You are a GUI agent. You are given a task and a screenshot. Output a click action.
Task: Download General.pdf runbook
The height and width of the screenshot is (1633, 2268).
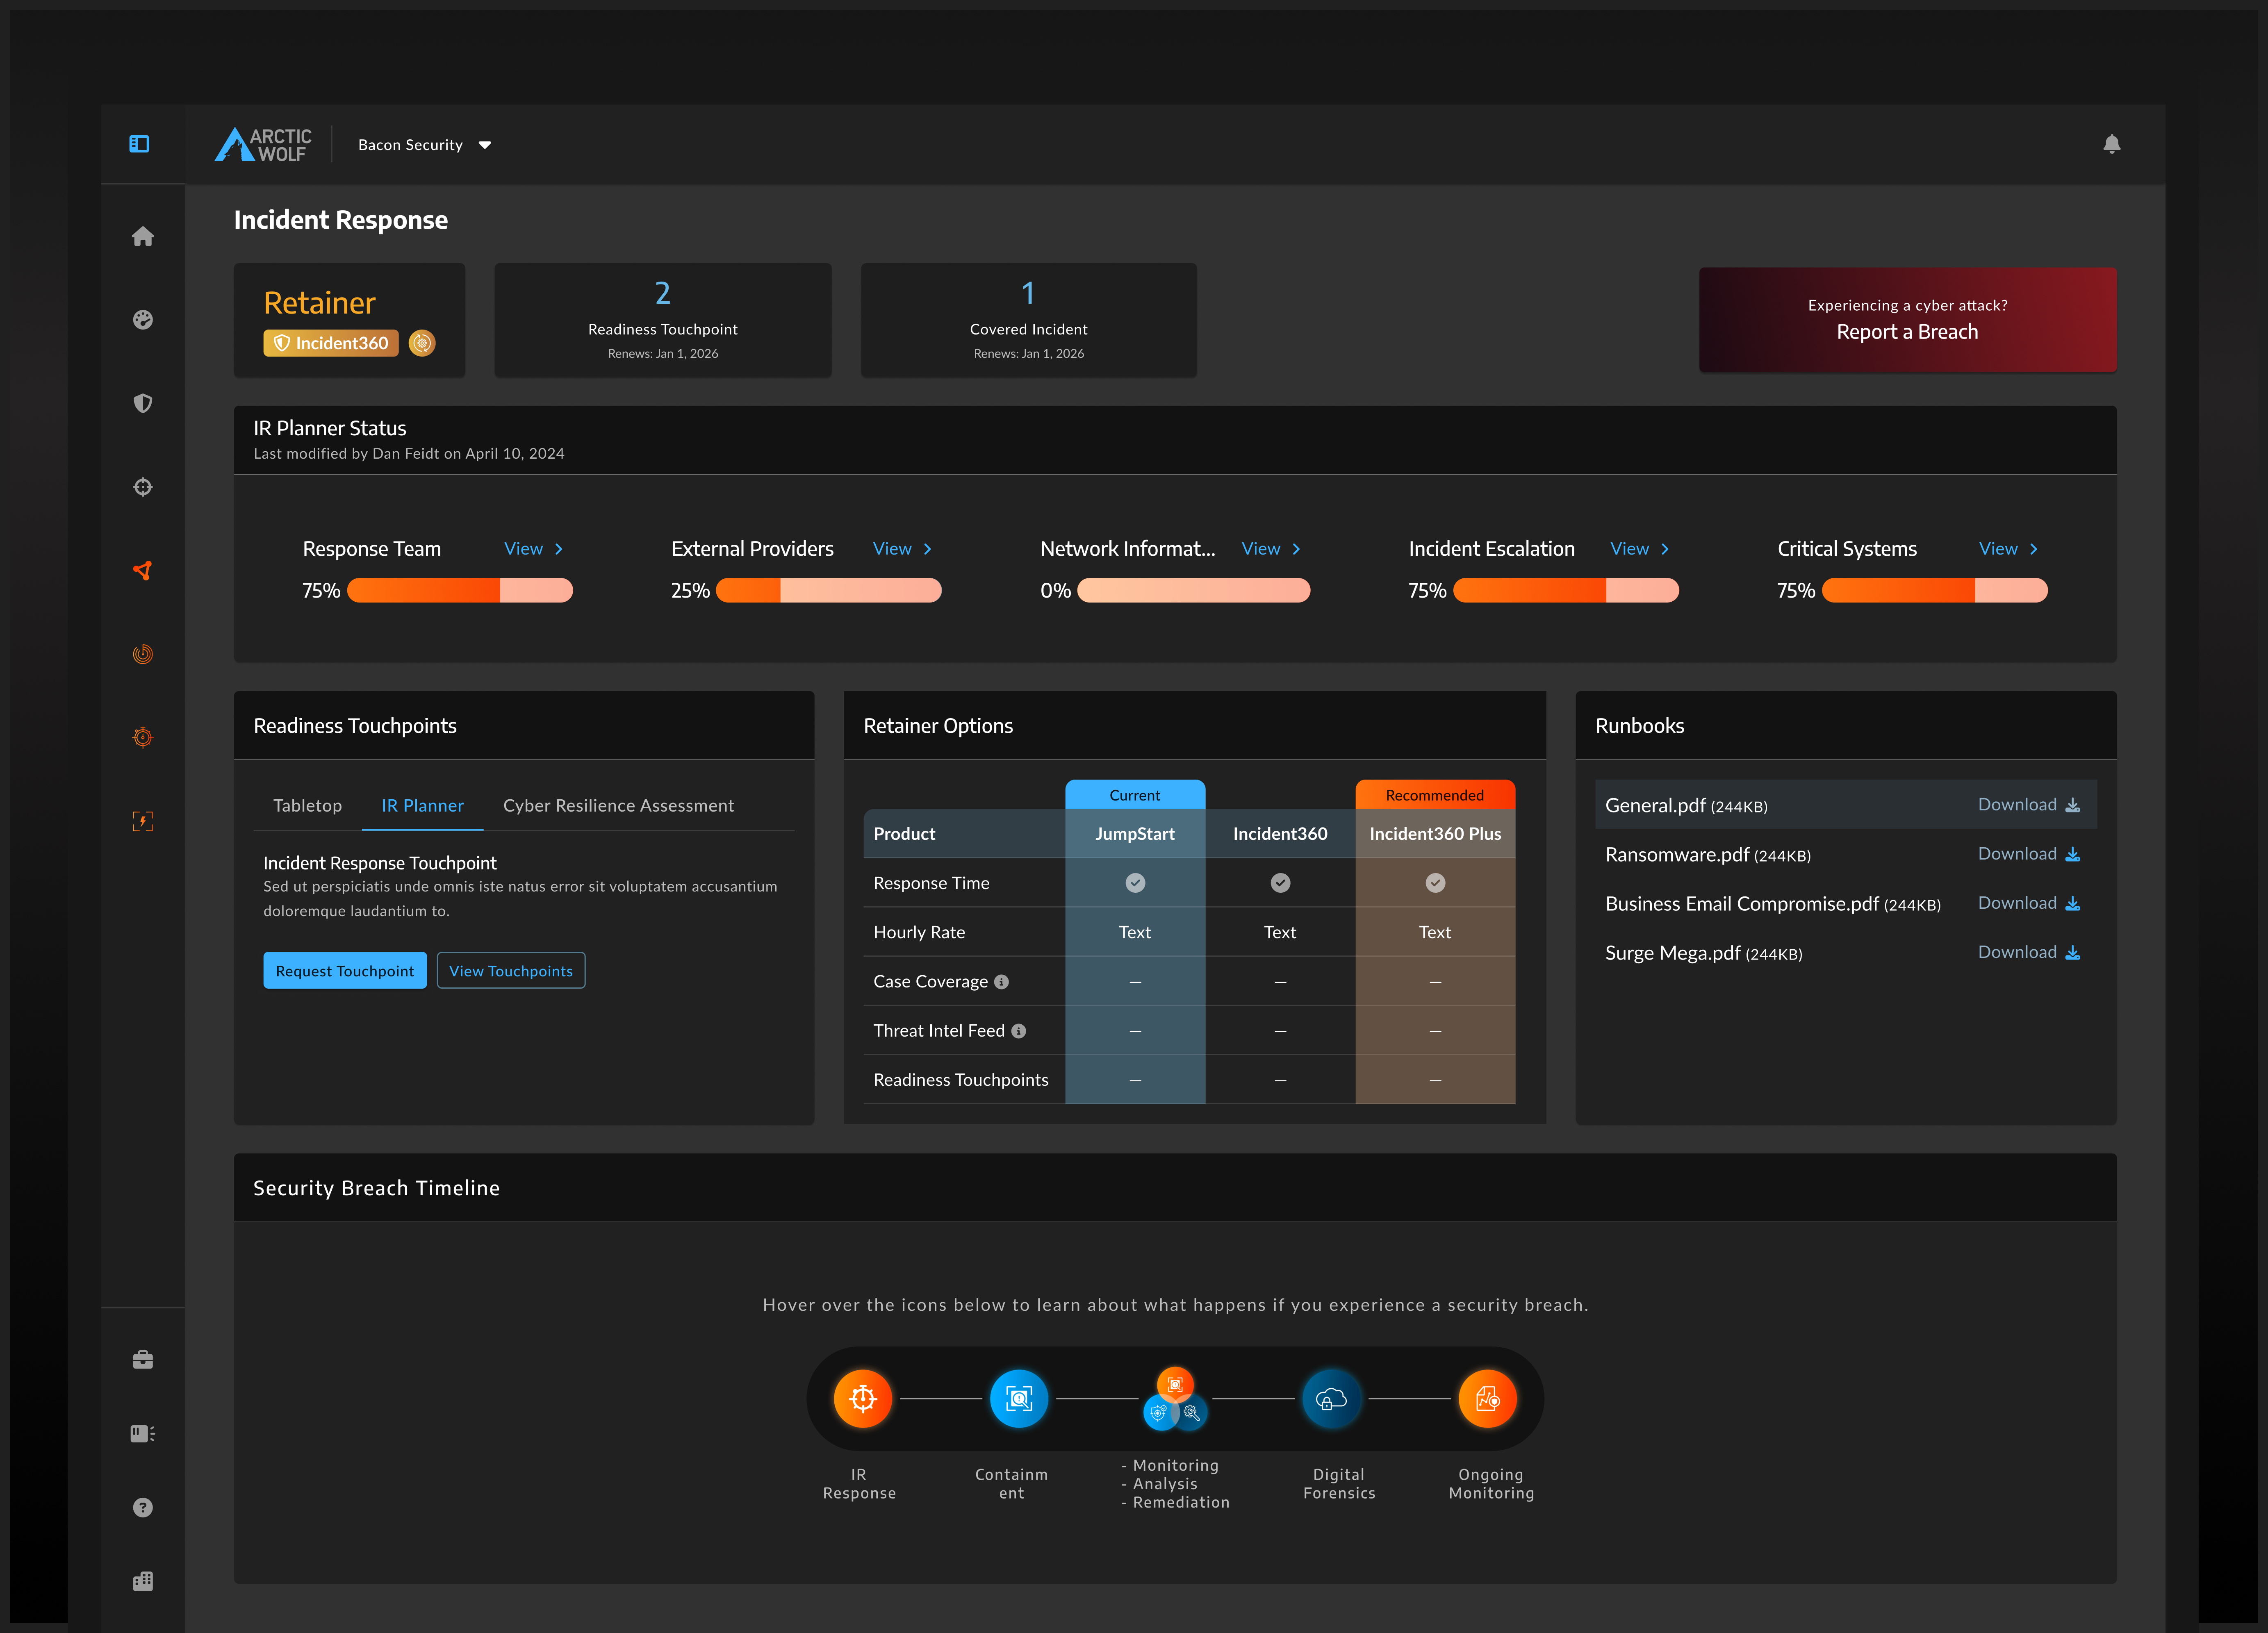(x=2029, y=805)
